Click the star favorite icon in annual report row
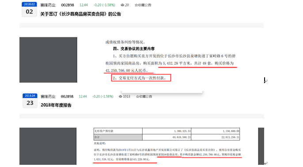Image resolution: width=303 pixels, height=167 pixels. pyautogui.click(x=137, y=97)
